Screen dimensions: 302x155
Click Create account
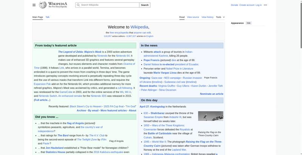pyautogui.click(x=247, y=5)
